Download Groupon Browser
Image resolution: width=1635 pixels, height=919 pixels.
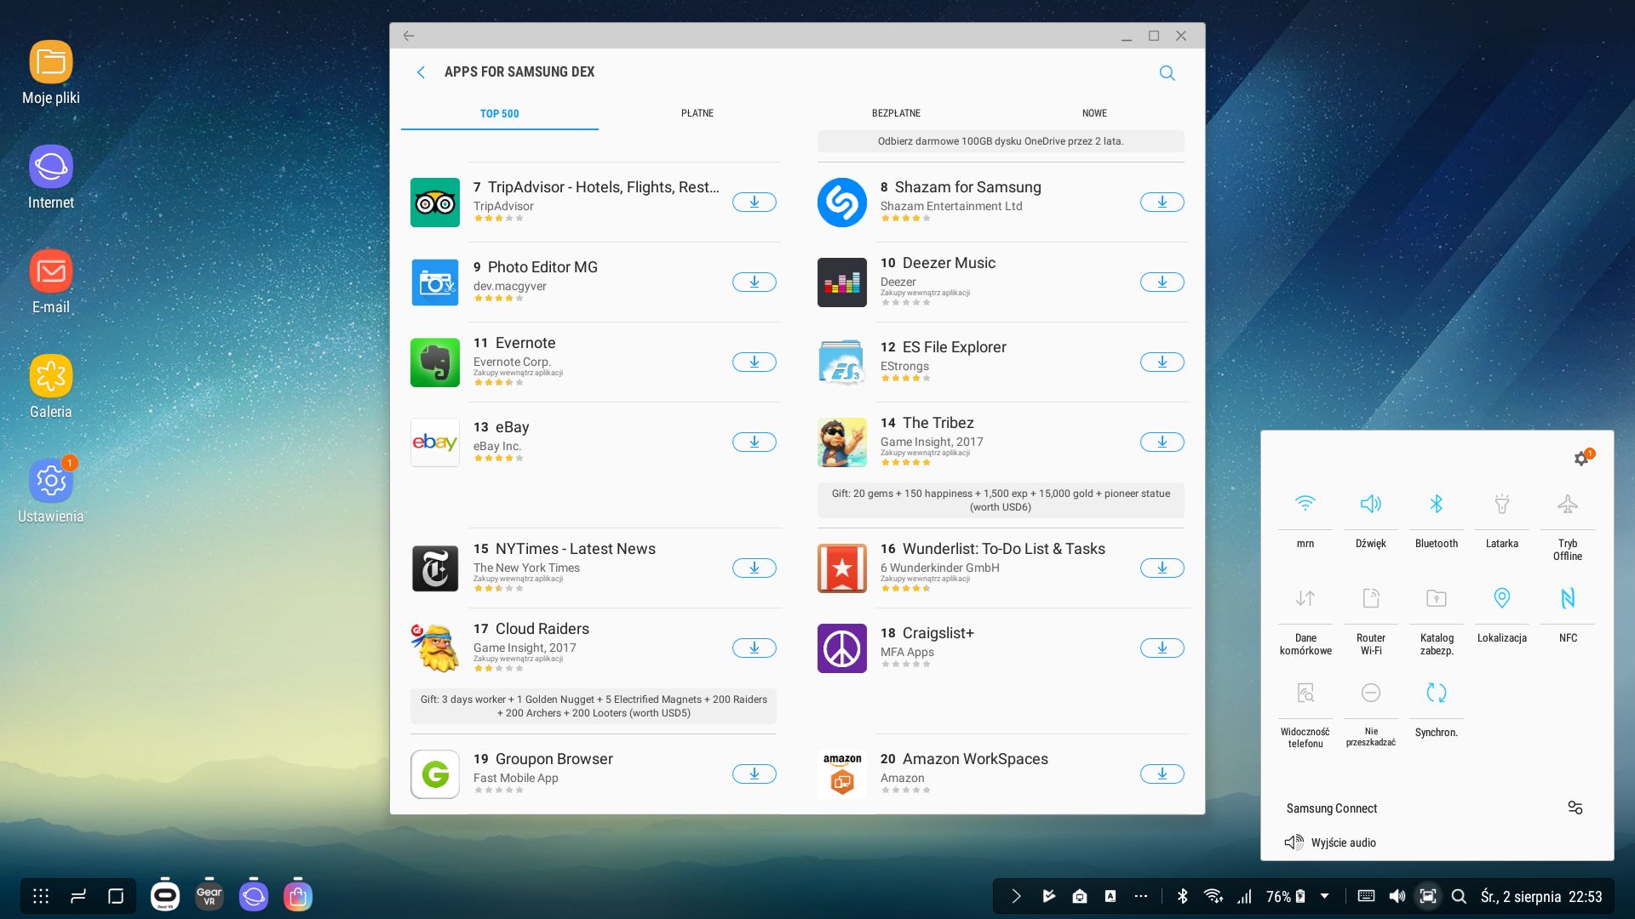tap(754, 774)
